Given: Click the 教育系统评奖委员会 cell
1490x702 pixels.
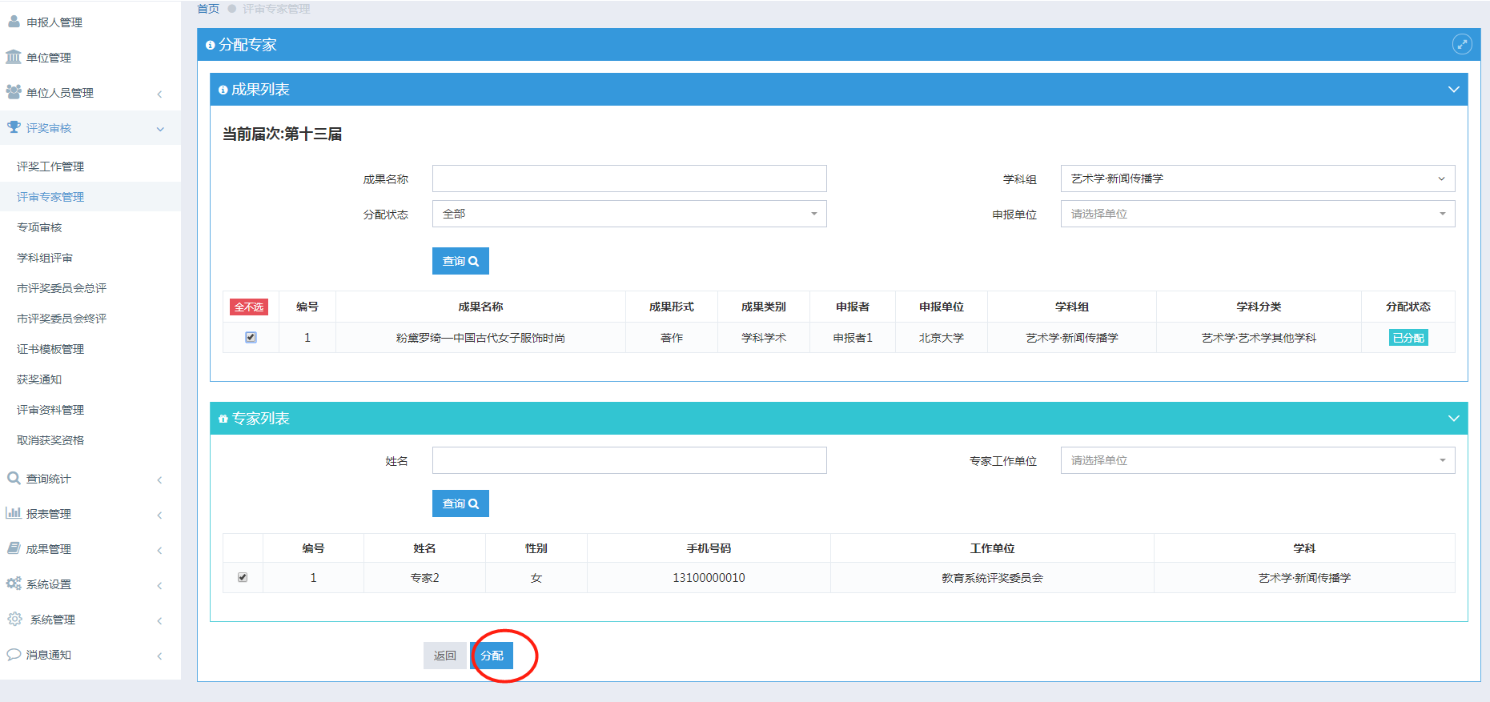Looking at the screenshot, I should (992, 578).
